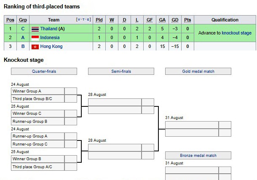Open the Thailand team link

point(49,29)
